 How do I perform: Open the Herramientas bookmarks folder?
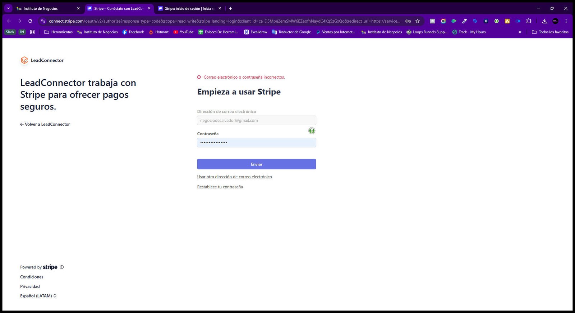[58, 32]
